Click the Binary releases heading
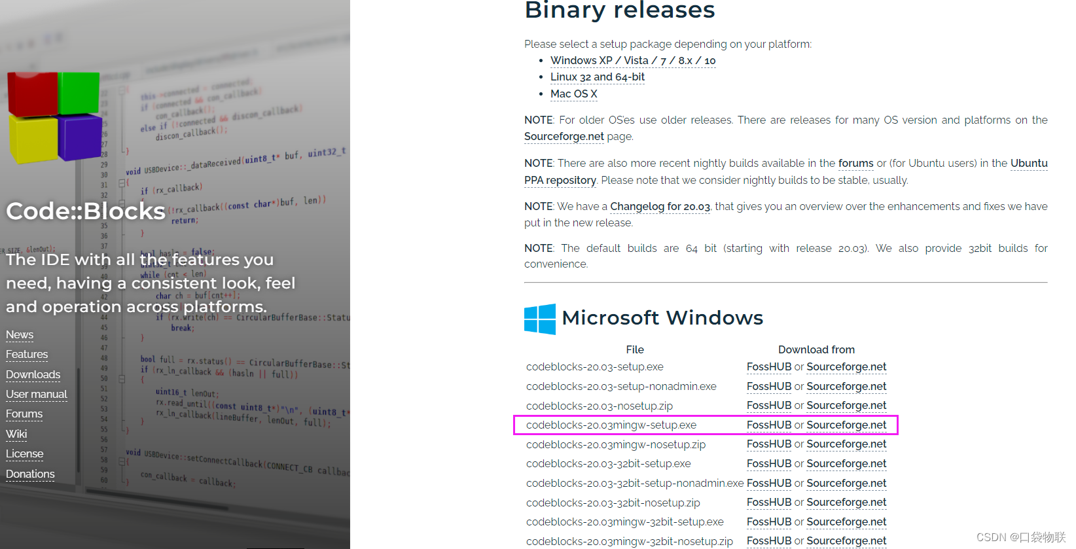 (620, 10)
